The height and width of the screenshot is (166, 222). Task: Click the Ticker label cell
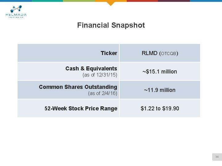(x=109, y=53)
